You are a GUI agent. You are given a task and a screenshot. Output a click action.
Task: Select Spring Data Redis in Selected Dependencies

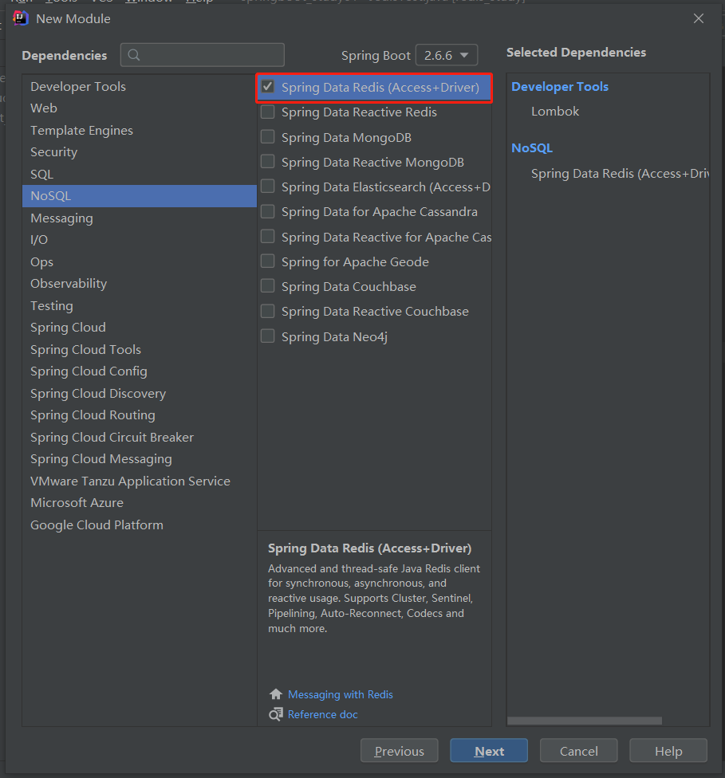(x=620, y=174)
